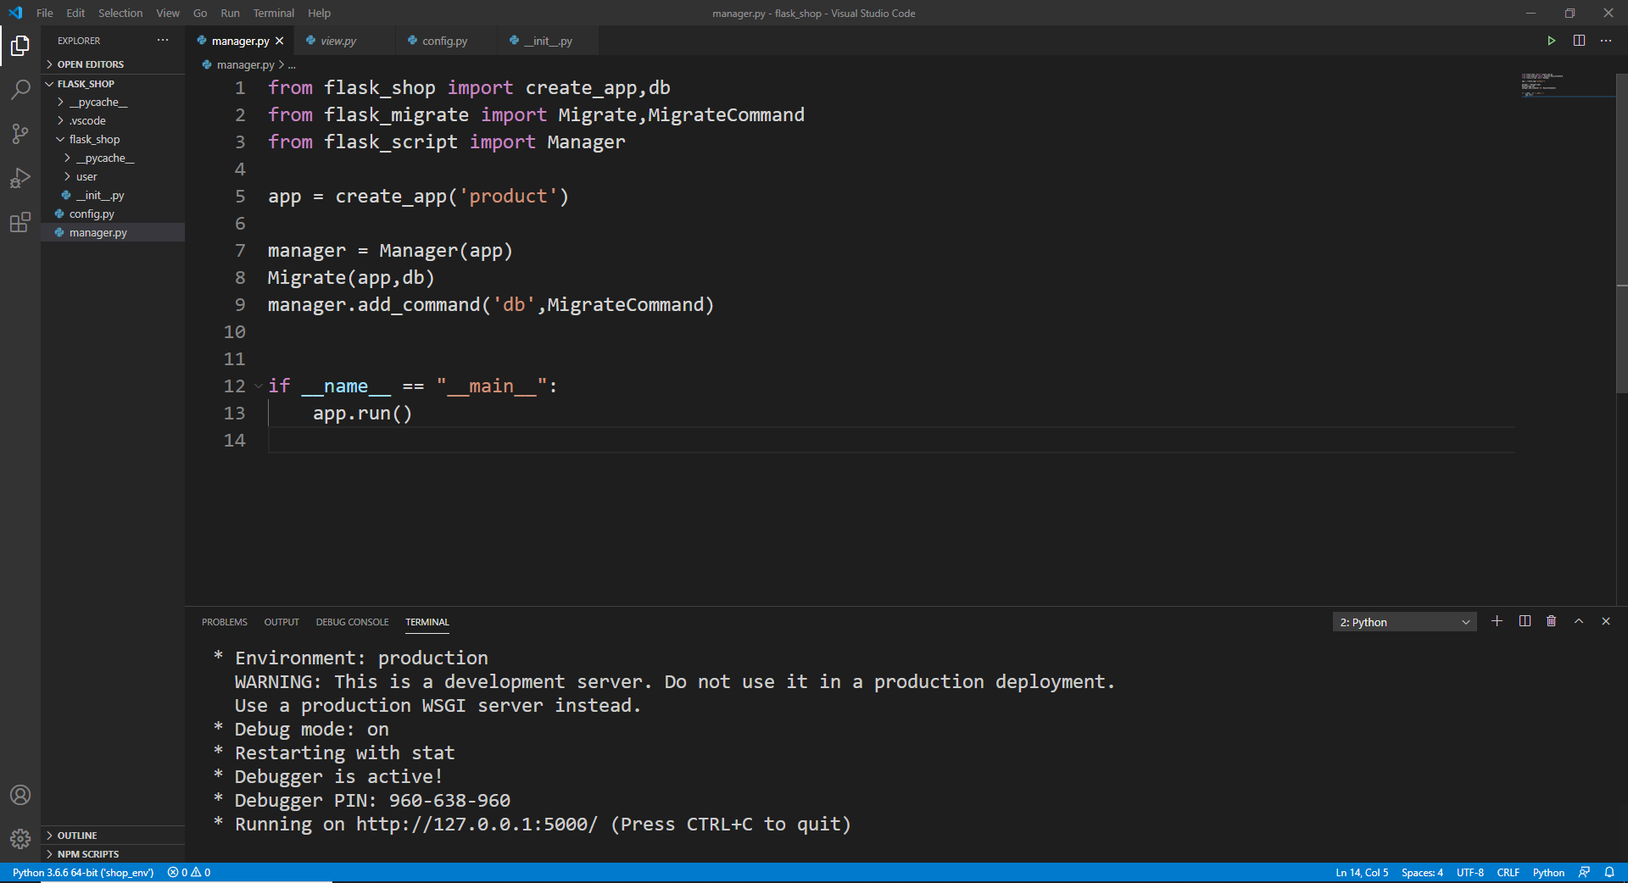The height and width of the screenshot is (883, 1628).
Task: Open the Run and Debug view
Action: 20,178
